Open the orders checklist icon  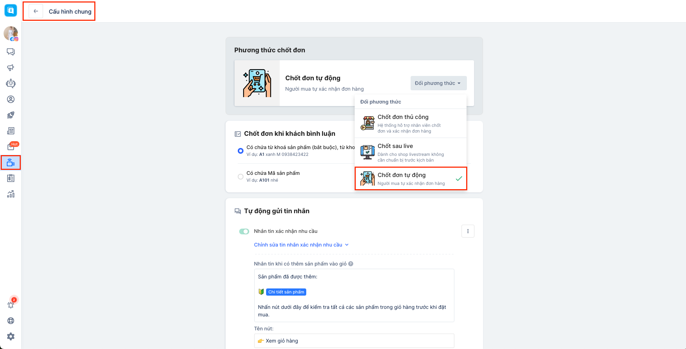coord(11,178)
